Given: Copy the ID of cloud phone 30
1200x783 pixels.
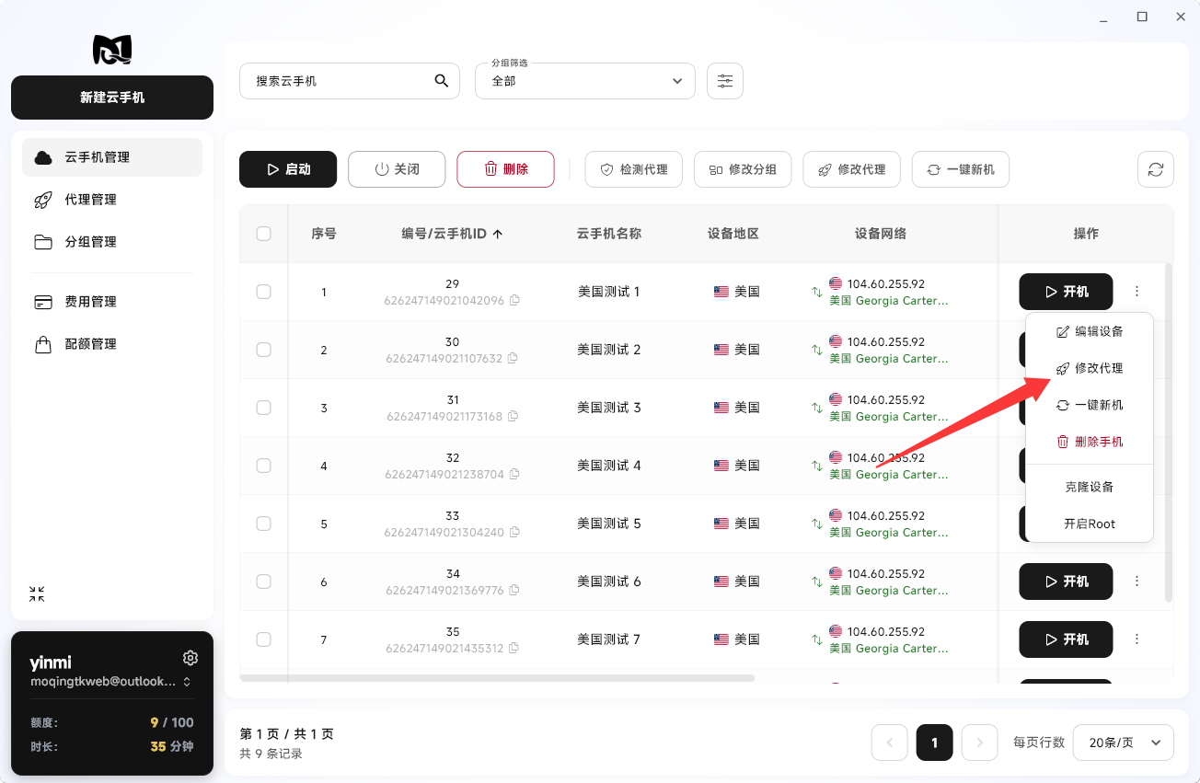Looking at the screenshot, I should tap(513, 358).
